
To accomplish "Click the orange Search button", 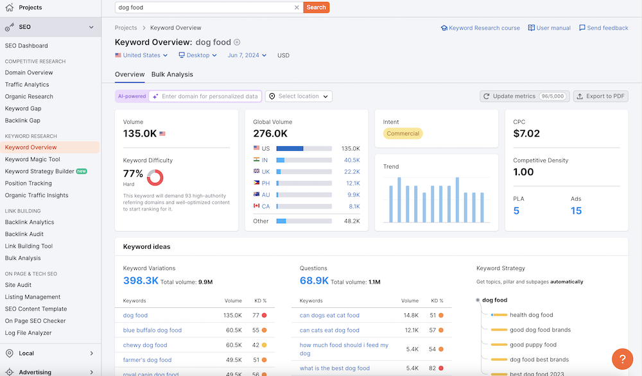I will point(316,8).
